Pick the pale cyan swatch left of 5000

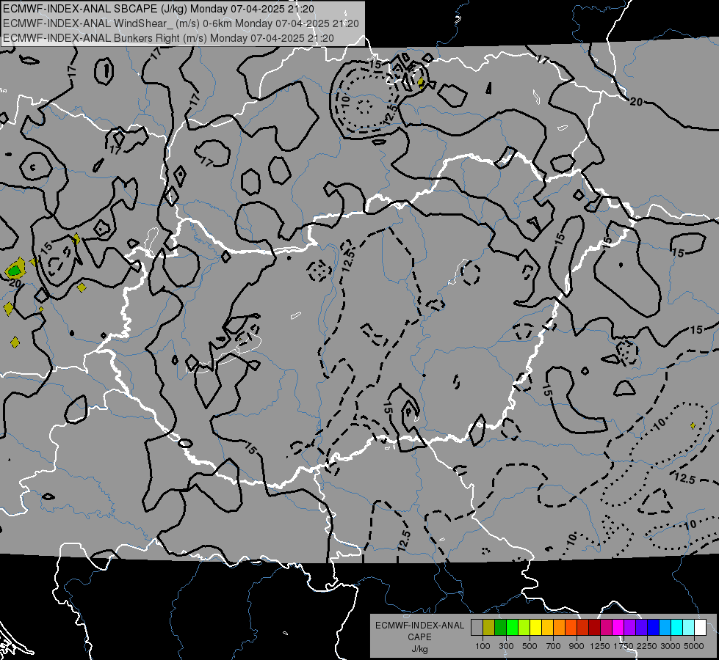pos(689,628)
